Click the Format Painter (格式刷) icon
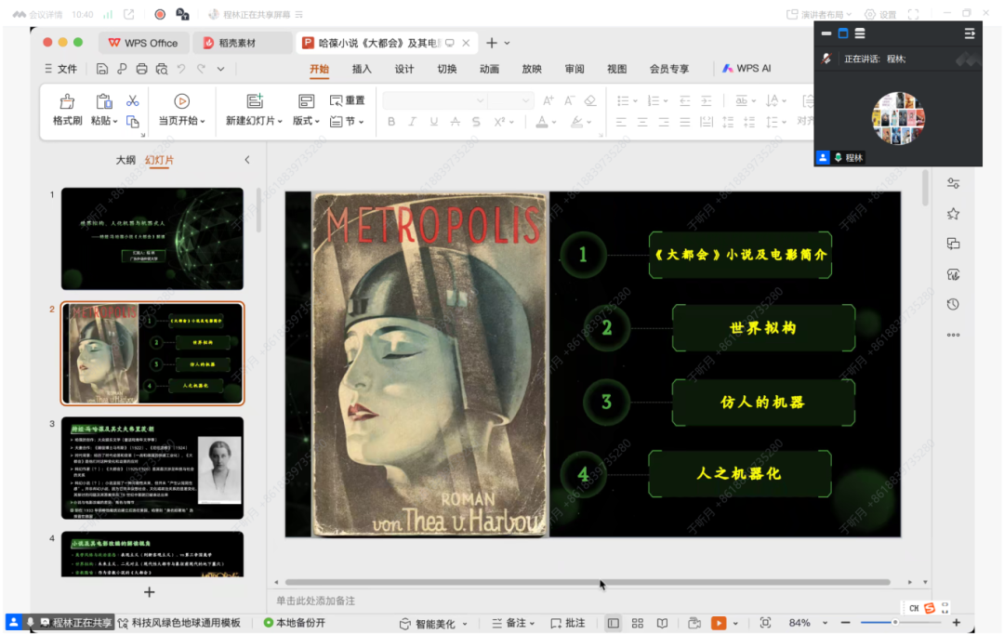Viewport: 1004px width, 634px height. click(x=67, y=101)
